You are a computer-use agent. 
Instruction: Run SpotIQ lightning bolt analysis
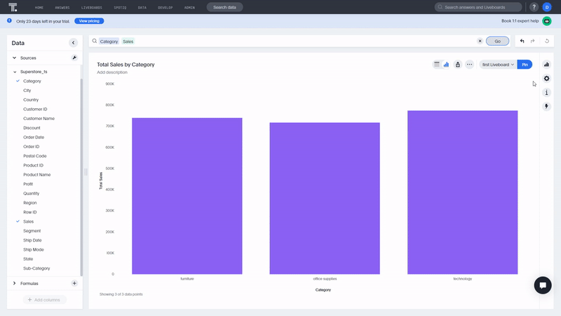tap(546, 107)
